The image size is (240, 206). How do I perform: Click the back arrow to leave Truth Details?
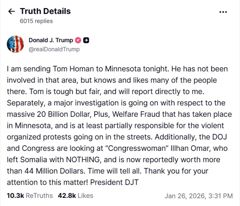coord(11,11)
